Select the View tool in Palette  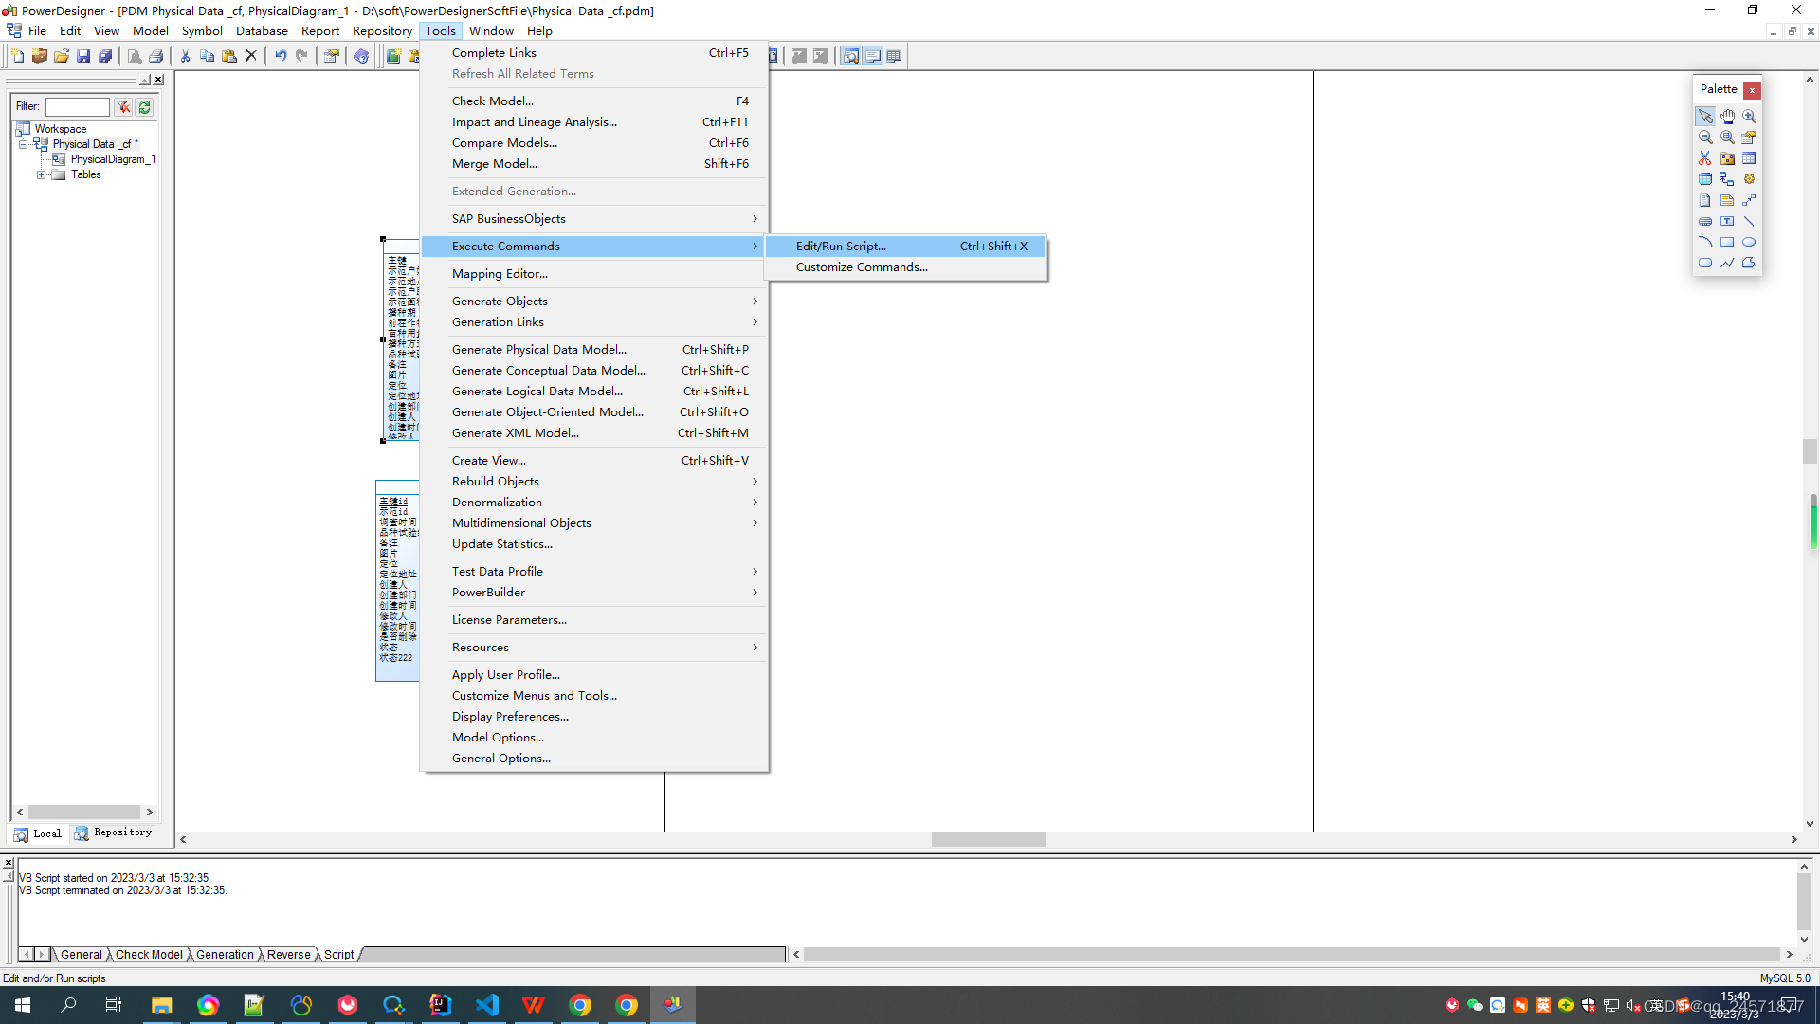point(1705,179)
